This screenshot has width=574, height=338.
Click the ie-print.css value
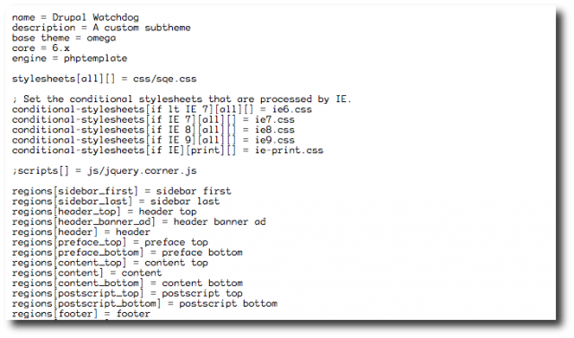289,151
